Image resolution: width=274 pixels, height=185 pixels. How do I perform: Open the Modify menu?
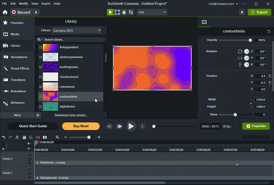(x=23, y=4)
